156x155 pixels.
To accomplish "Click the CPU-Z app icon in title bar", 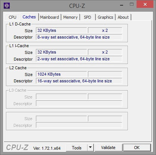I will (x=7, y=6).
